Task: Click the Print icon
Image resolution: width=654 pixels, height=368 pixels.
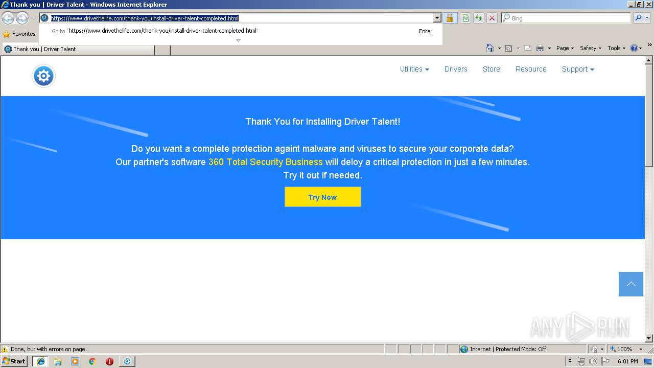Action: coord(540,49)
